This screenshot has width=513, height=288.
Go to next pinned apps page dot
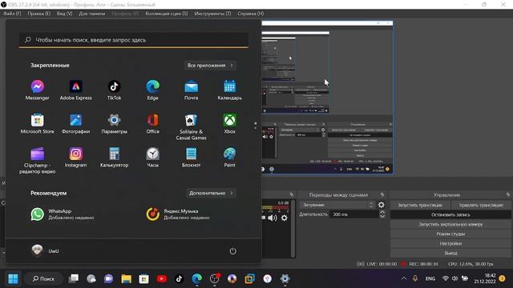[255, 128]
